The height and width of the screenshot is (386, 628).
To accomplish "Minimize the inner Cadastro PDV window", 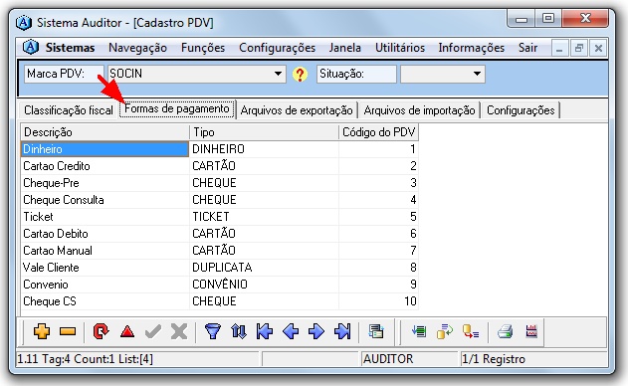I will (x=559, y=48).
